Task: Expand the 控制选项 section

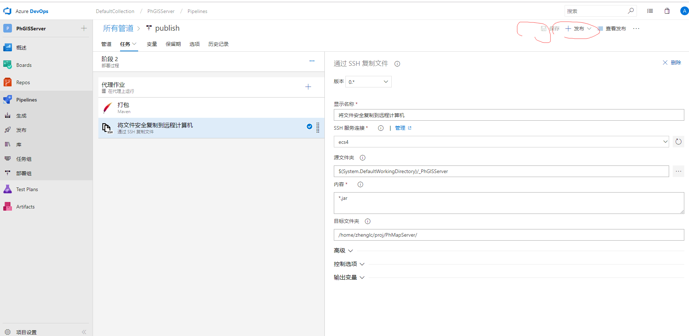Action: coord(349,264)
